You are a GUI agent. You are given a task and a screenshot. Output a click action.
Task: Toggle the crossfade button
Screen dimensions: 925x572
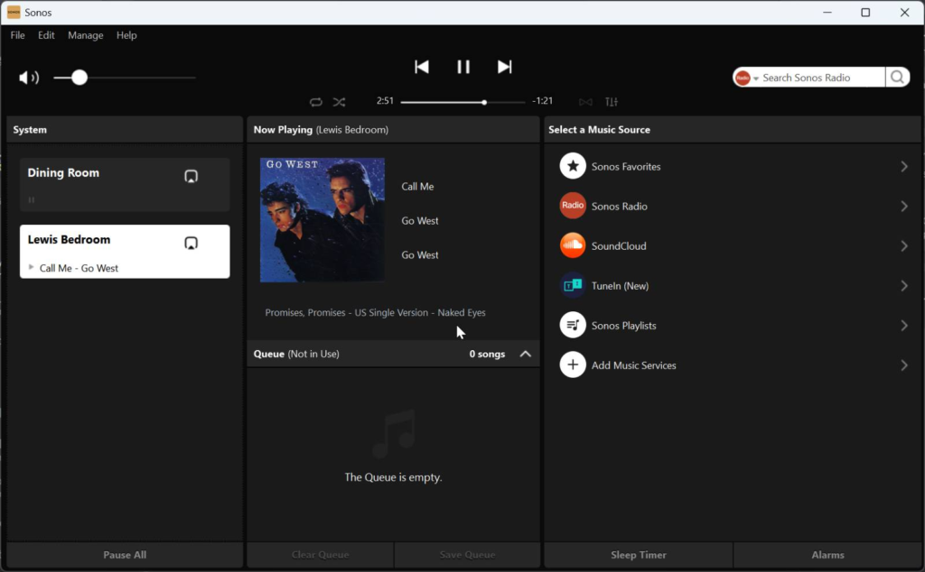coord(585,102)
